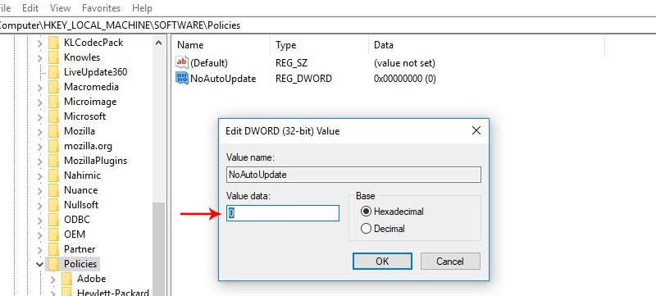Open the View menu
656x296 pixels.
[x=60, y=8]
